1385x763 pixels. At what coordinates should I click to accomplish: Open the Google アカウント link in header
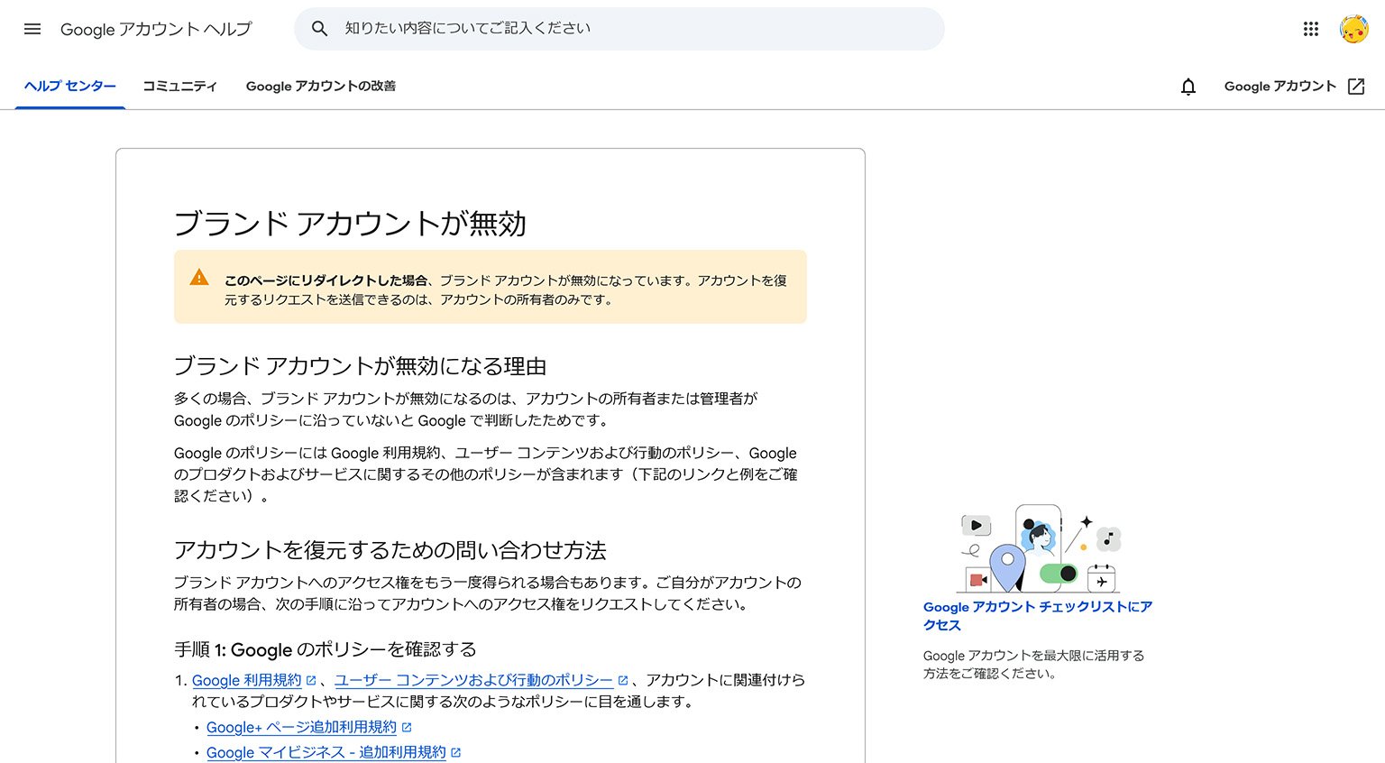(1280, 87)
